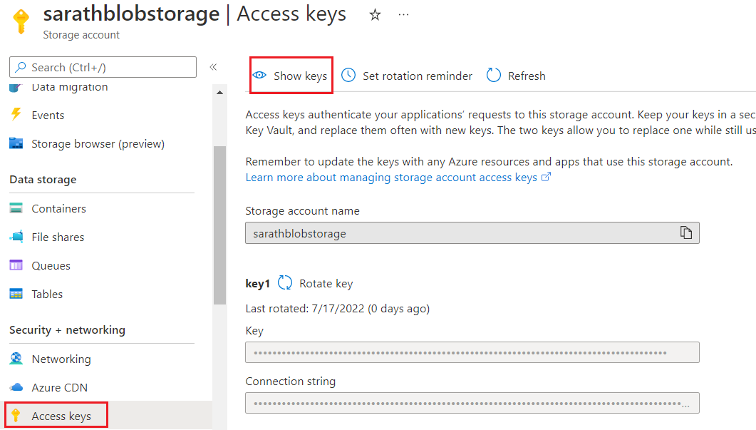
Task: Select Access keys in the sidebar
Action: pyautogui.click(x=61, y=416)
